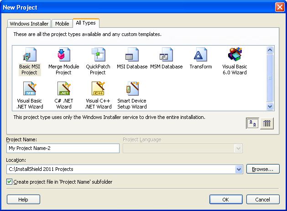Click into the Project Name field
The image size is (287, 211).
[63, 148]
